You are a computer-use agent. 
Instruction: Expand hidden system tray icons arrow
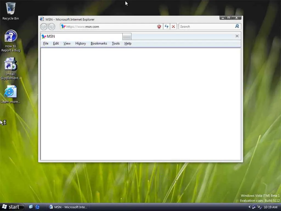click(x=249, y=207)
